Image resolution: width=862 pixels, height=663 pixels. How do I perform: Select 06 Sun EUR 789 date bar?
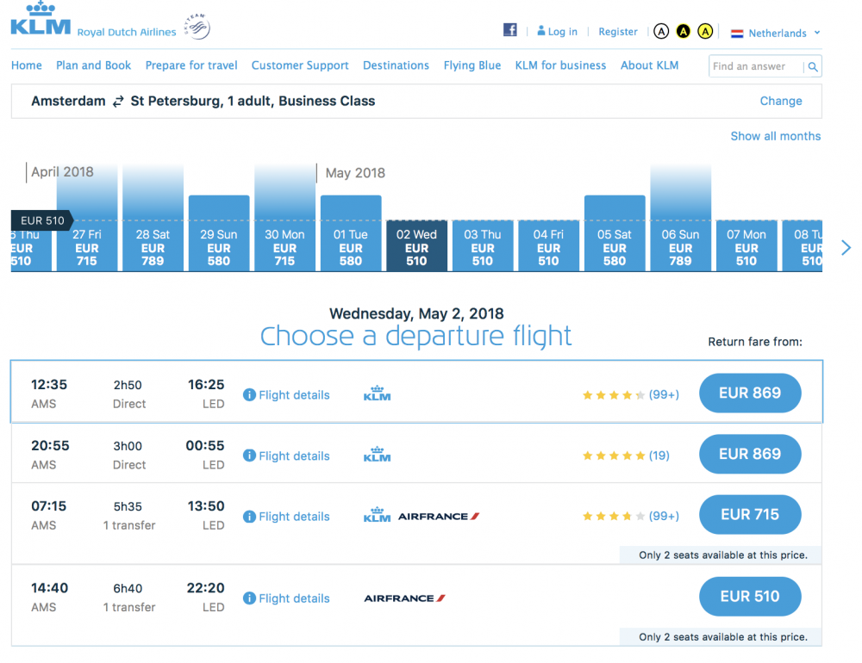pyautogui.click(x=681, y=218)
